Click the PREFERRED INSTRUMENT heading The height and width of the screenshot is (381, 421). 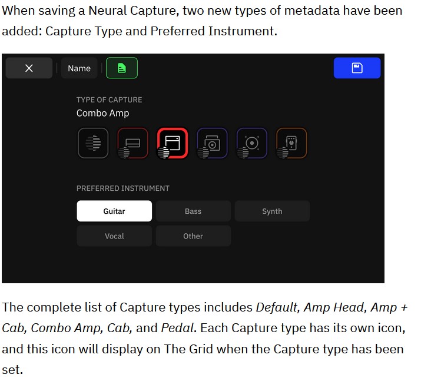pyautogui.click(x=123, y=188)
